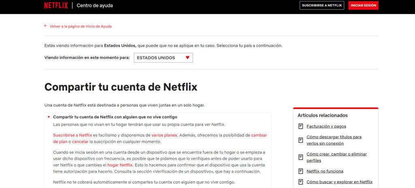Click document icon beside Facturación y pagos

pyautogui.click(x=301, y=126)
